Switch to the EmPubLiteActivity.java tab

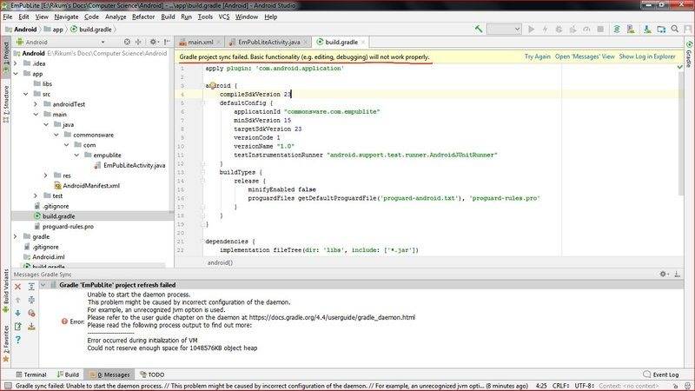tap(263, 41)
